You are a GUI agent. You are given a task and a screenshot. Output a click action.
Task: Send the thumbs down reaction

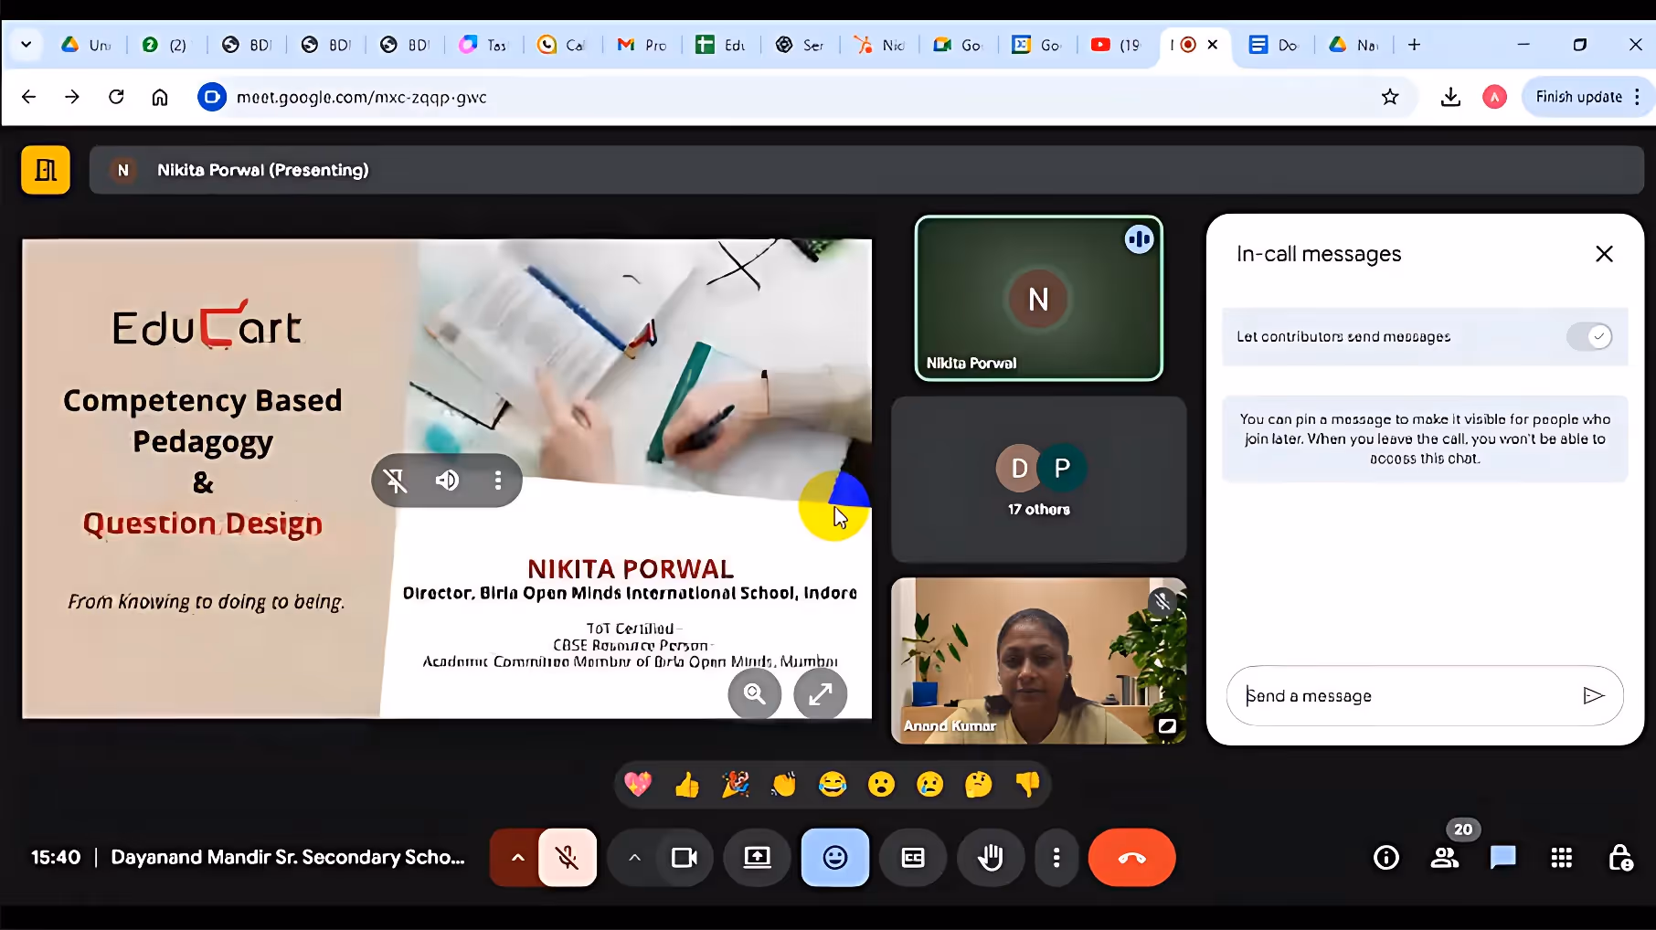point(1027,784)
